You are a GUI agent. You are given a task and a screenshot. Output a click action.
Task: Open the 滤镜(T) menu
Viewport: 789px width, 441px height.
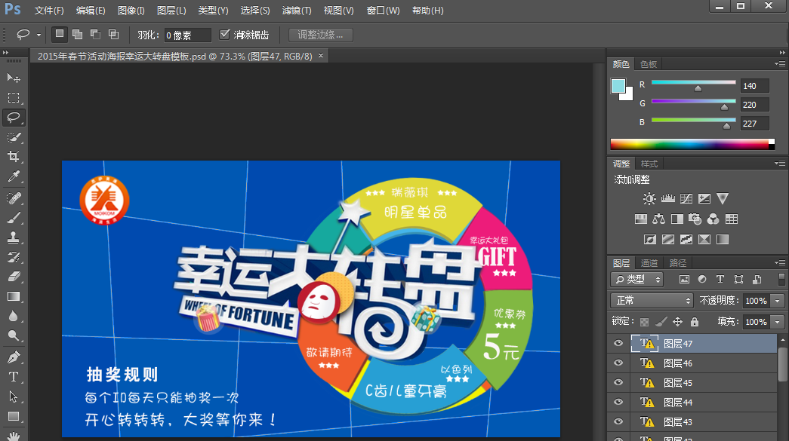[297, 11]
